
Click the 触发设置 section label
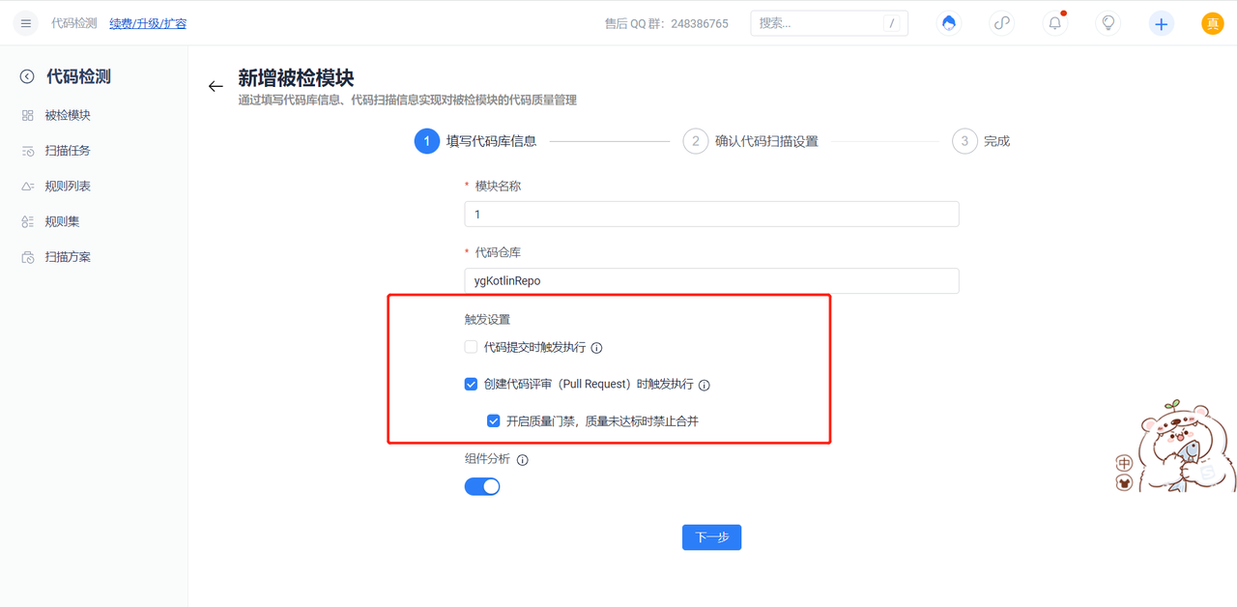click(487, 319)
